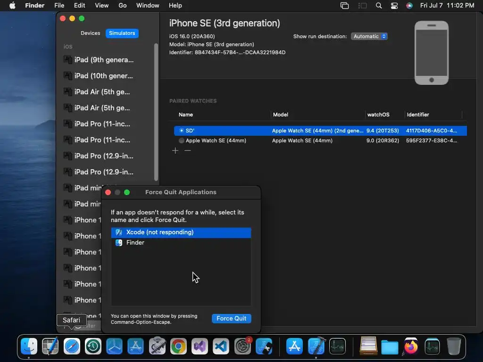Viewport: 483px width, 362px height.
Task: Click the Model: iPhone SE (3rd generation) text
Action: click(212, 44)
